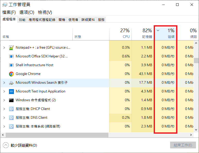The height and width of the screenshot is (153, 199).
Task: Click the 0.3% CPU value for Notepad++
Action: (x=126, y=47)
